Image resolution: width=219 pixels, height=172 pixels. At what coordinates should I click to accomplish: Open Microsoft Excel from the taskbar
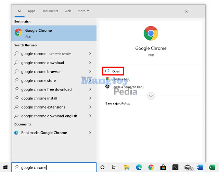click(x=212, y=167)
